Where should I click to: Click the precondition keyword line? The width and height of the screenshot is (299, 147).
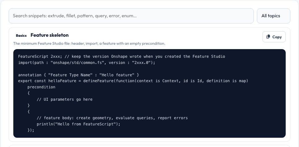[x=41, y=87]
